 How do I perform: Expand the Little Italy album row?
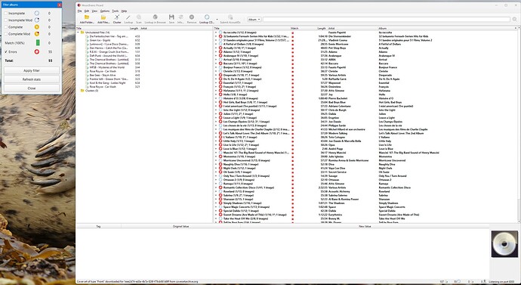point(216,141)
